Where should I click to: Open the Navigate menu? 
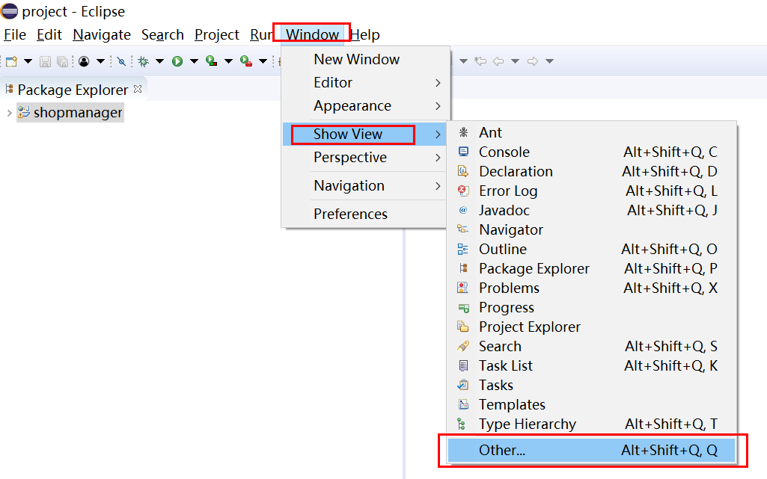coord(102,34)
